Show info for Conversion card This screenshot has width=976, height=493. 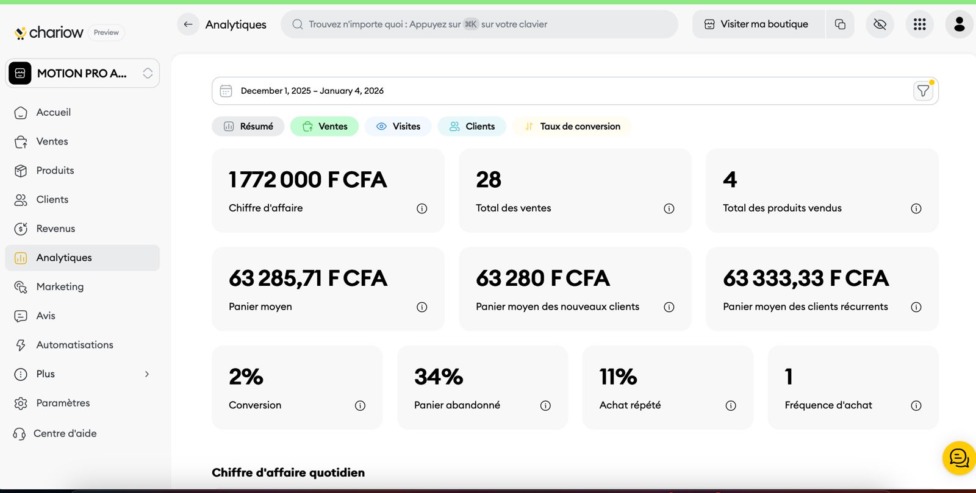click(x=360, y=406)
